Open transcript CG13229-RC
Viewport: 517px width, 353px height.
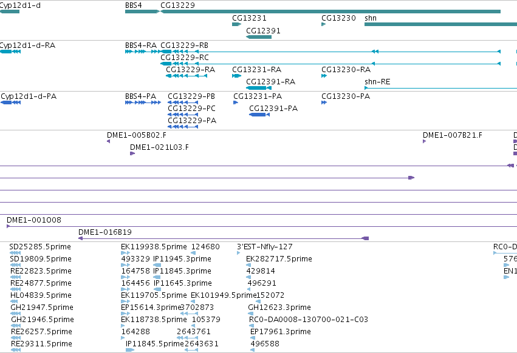tap(330, 64)
